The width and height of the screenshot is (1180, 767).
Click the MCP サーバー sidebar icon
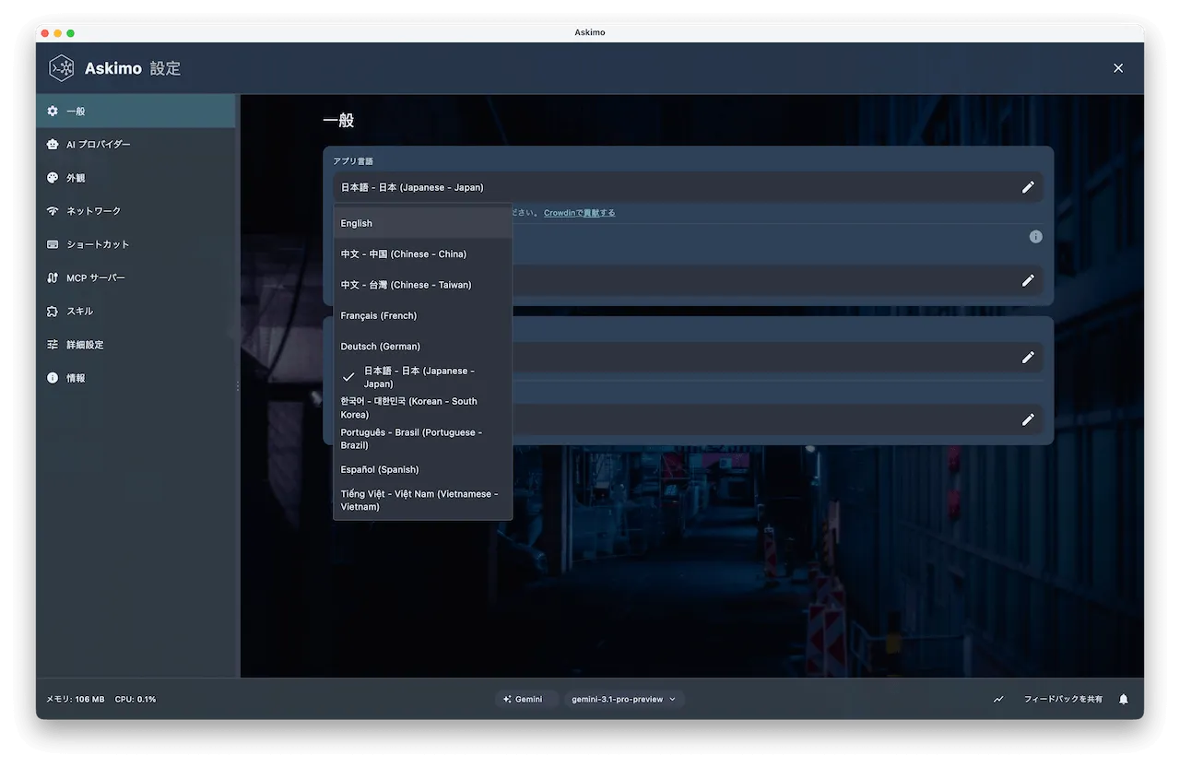click(x=53, y=277)
